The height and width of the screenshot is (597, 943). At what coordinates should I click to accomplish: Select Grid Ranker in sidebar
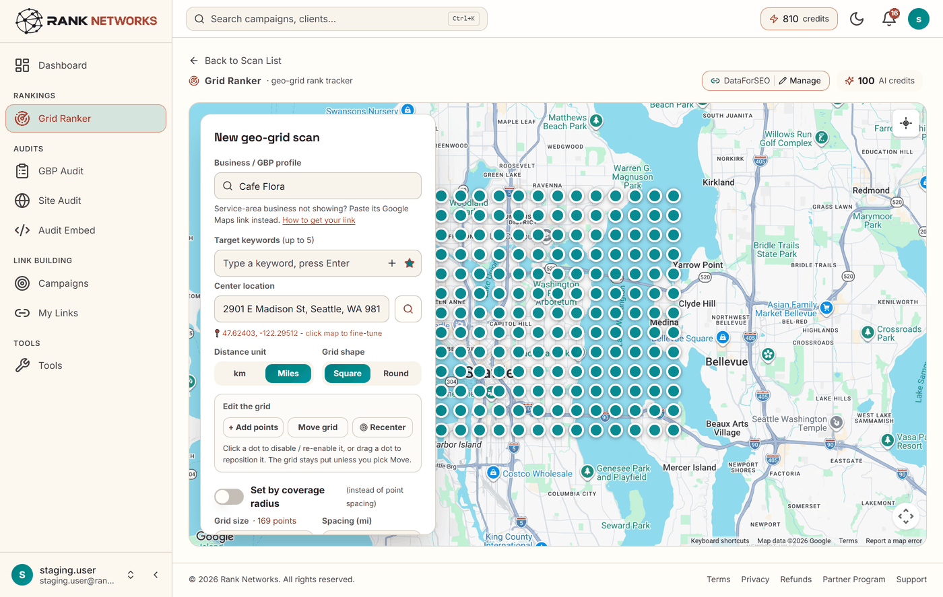pyautogui.click(x=86, y=118)
